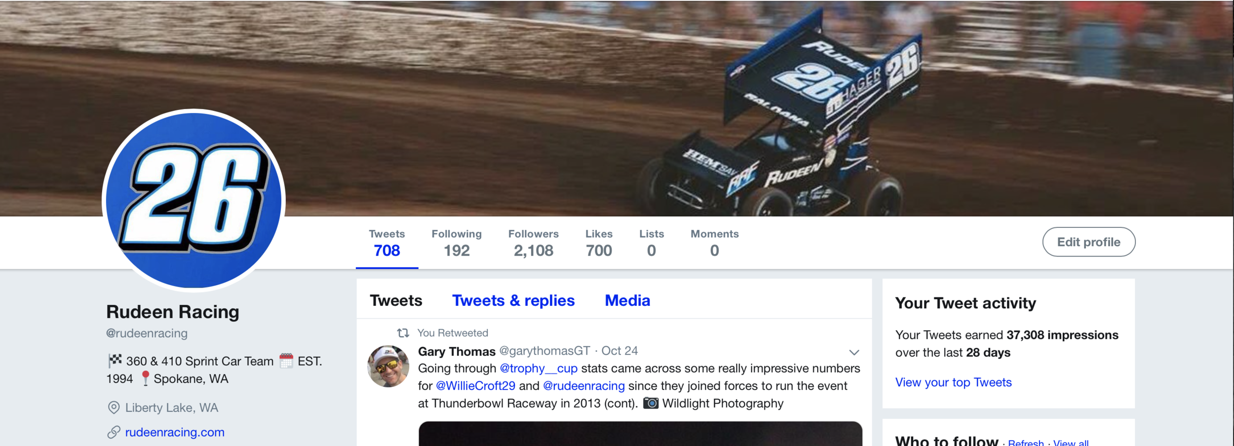Click the location pin icon beside Liberty Lake

coord(114,408)
